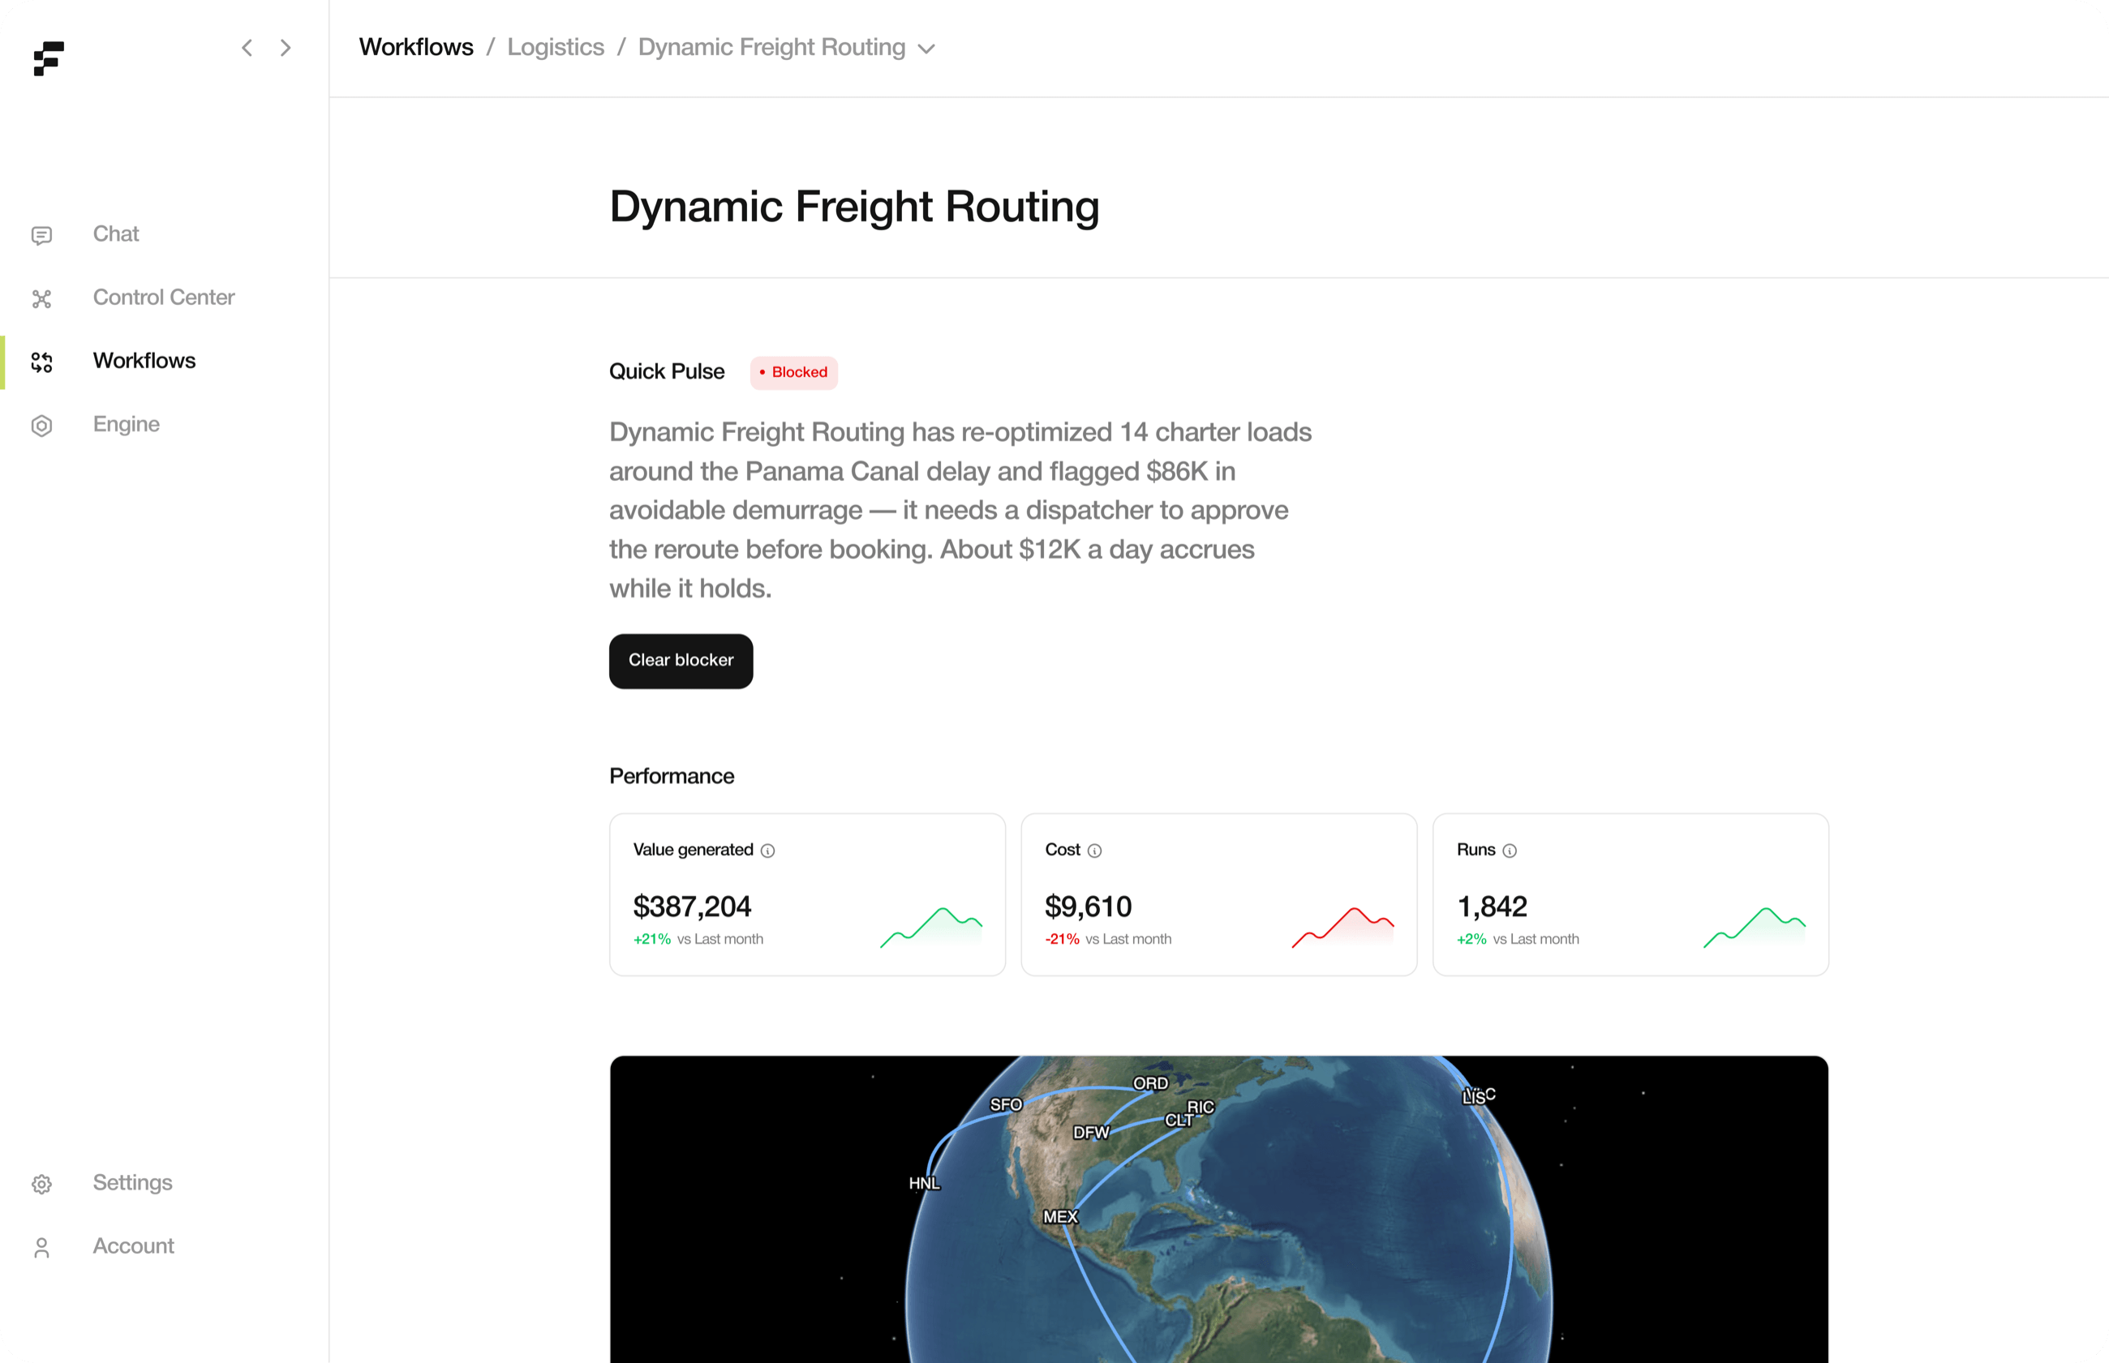Click the app logo in the sidebar
The width and height of the screenshot is (2109, 1363).
[49, 58]
